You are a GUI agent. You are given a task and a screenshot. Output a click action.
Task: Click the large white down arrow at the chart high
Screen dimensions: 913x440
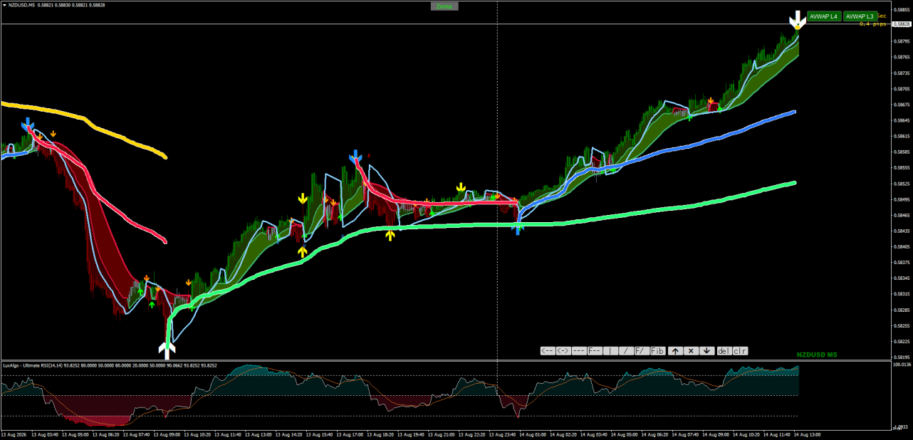[x=798, y=19]
